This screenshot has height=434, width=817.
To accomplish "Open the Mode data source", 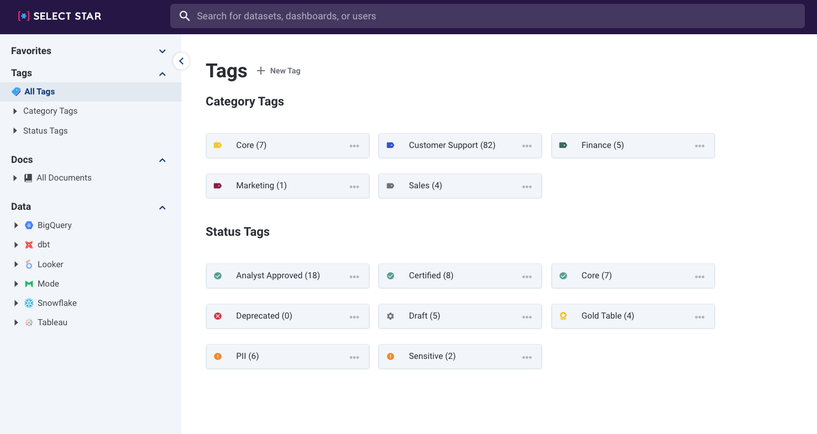I will tap(48, 284).
